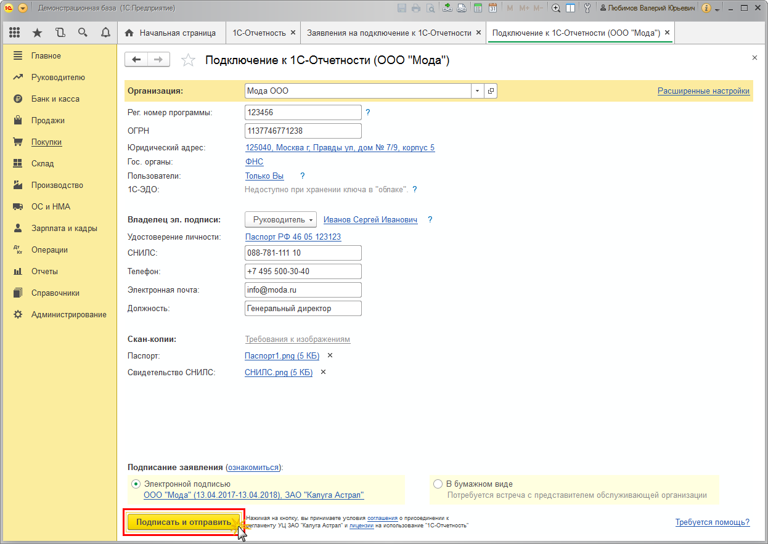Open the Расширенные настройки link
The image size is (768, 544).
[703, 91]
